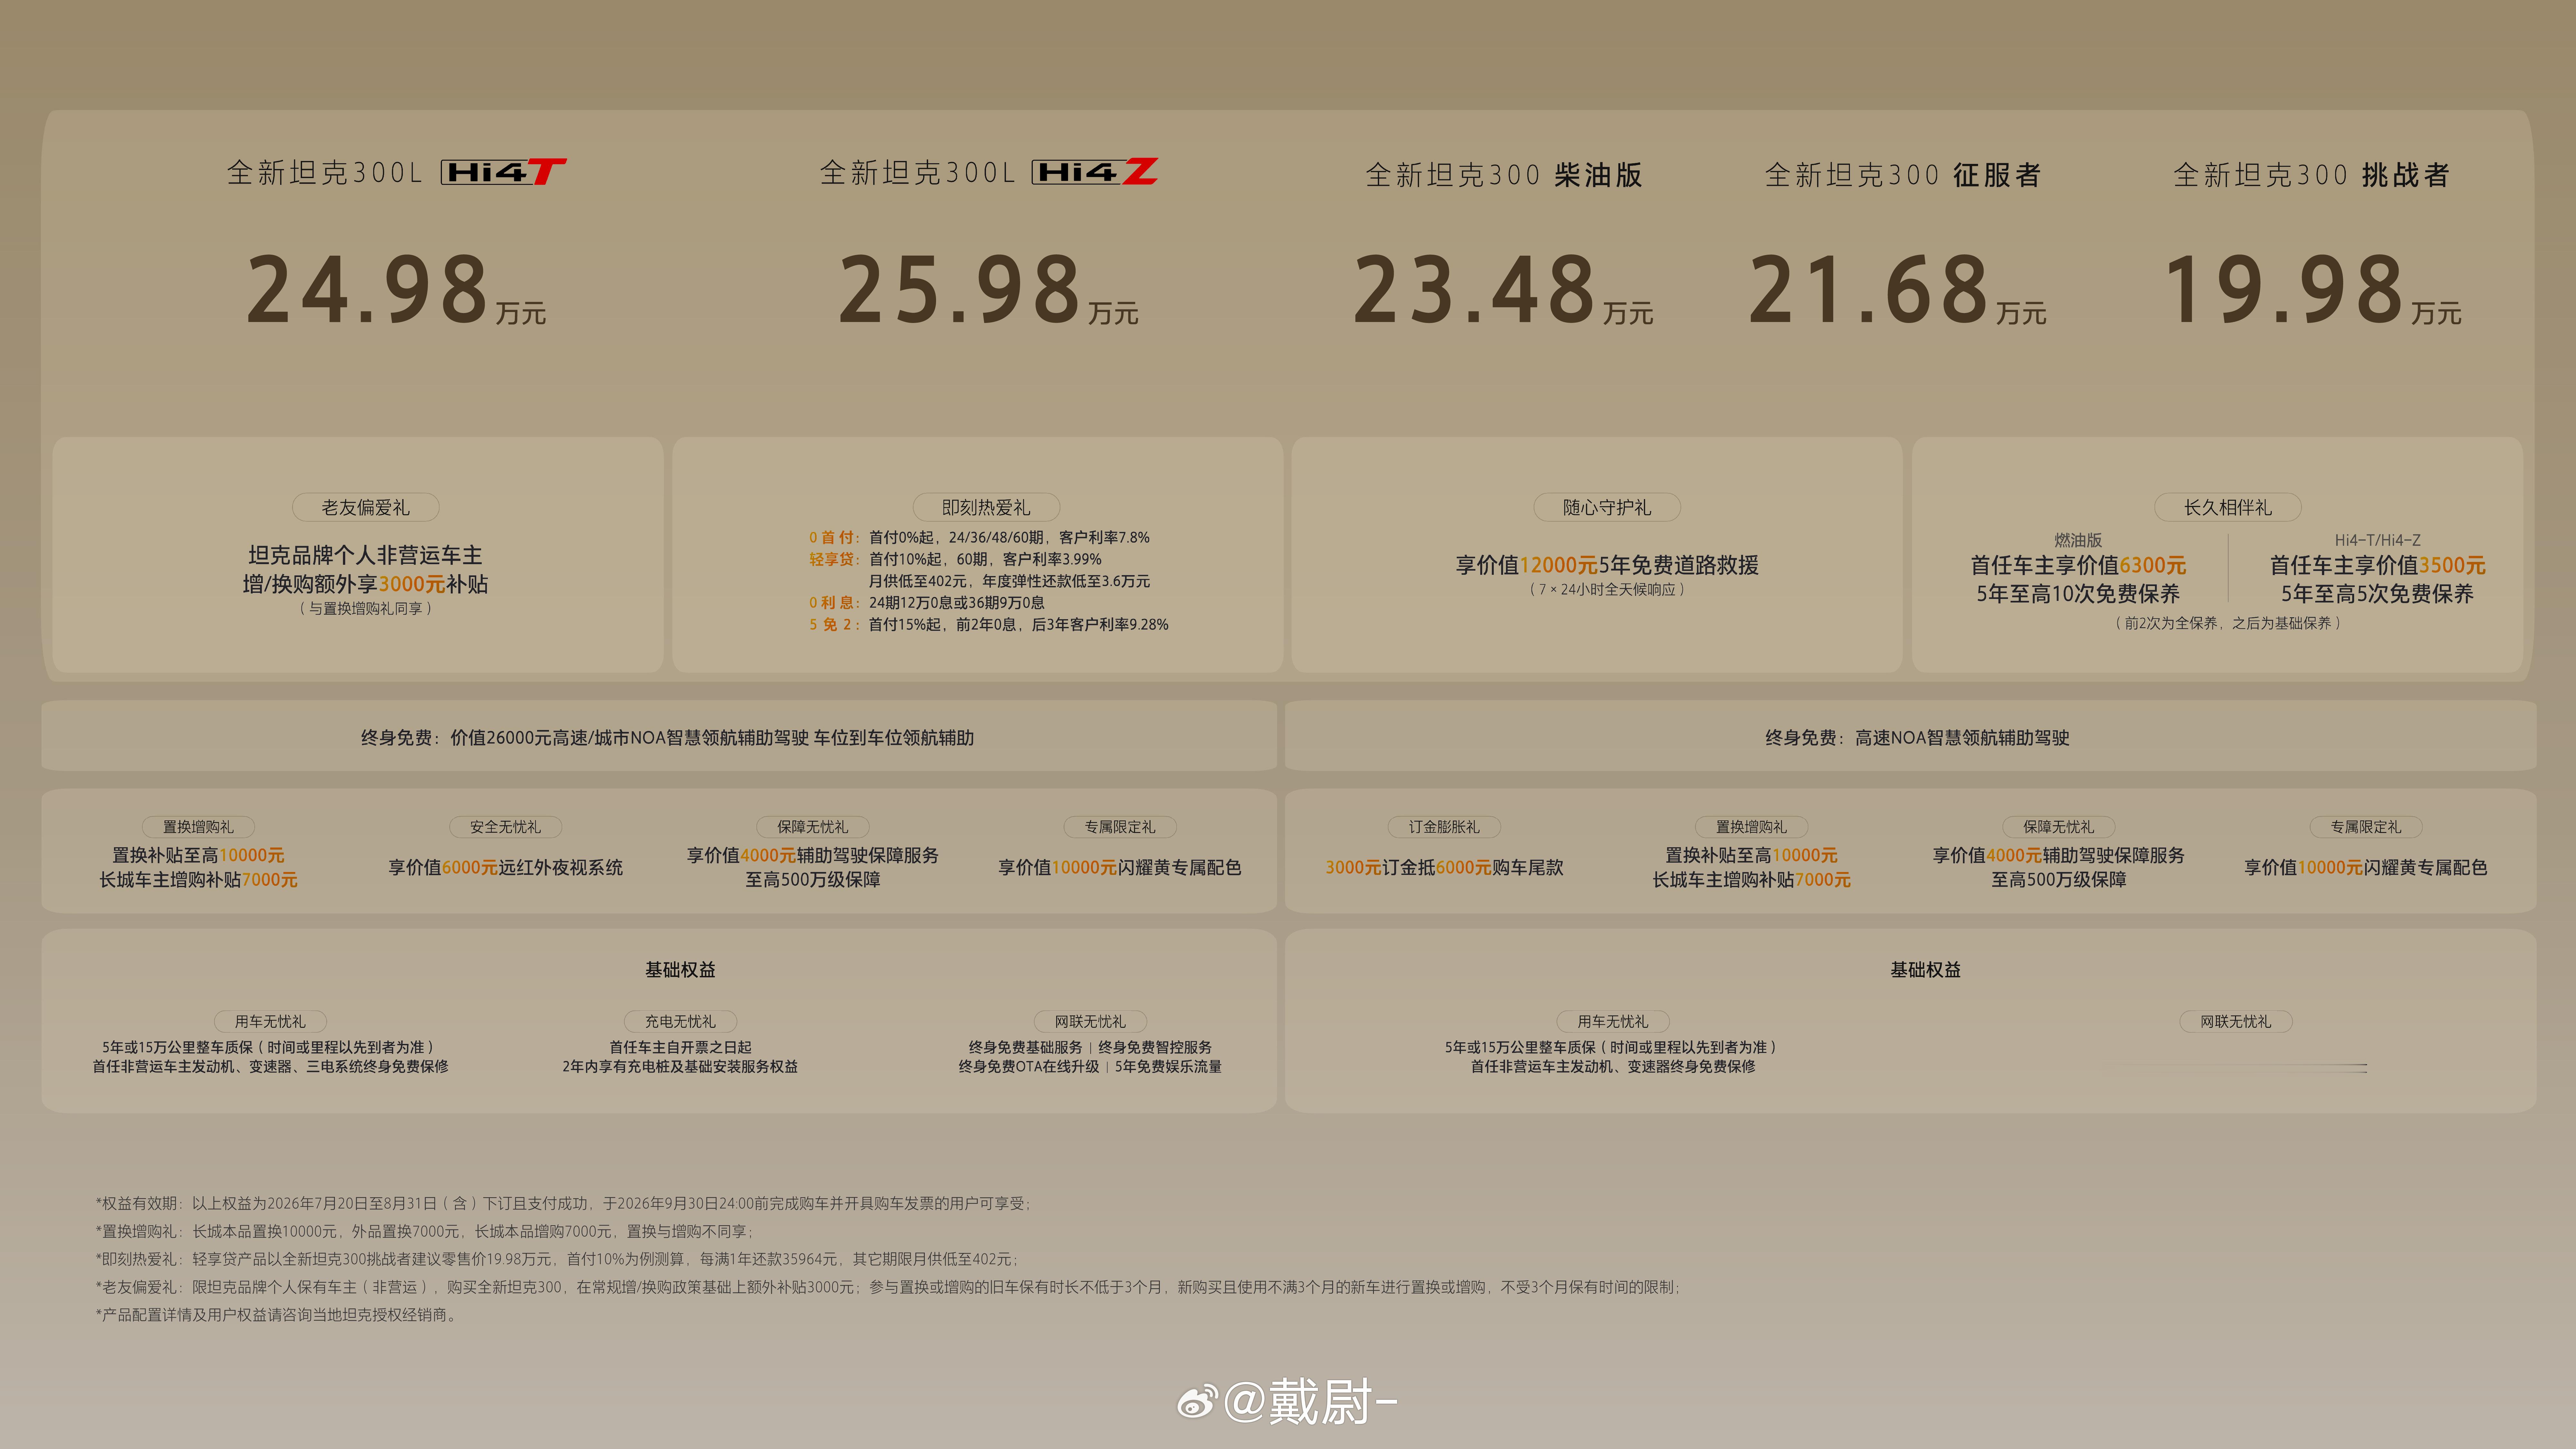Click the 订金膨胀礼 pill label
Screen dimensions: 2576x1449
[x=1444, y=827]
